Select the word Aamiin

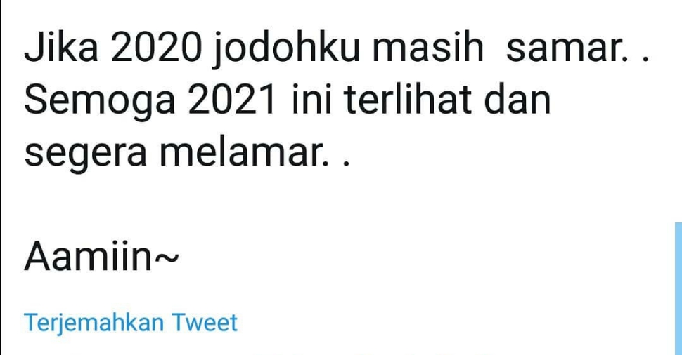point(88,256)
